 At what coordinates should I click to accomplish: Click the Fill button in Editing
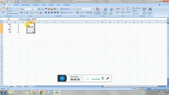pyautogui.click(x=135, y=11)
